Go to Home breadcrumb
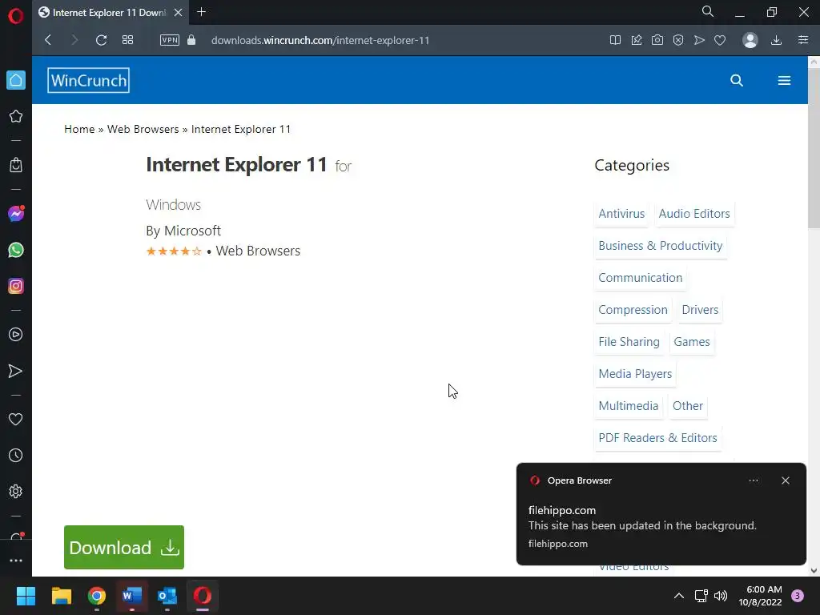Viewport: 820px width, 615px height. click(79, 129)
